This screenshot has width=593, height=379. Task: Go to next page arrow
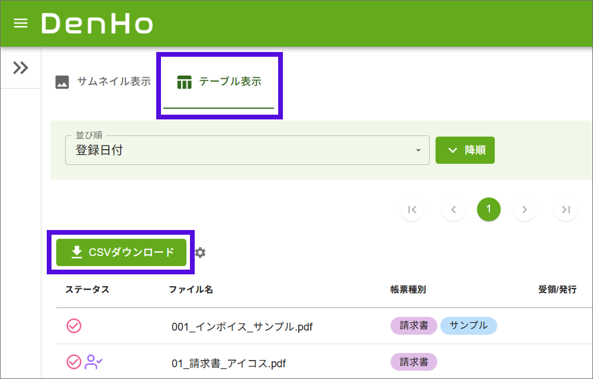524,209
